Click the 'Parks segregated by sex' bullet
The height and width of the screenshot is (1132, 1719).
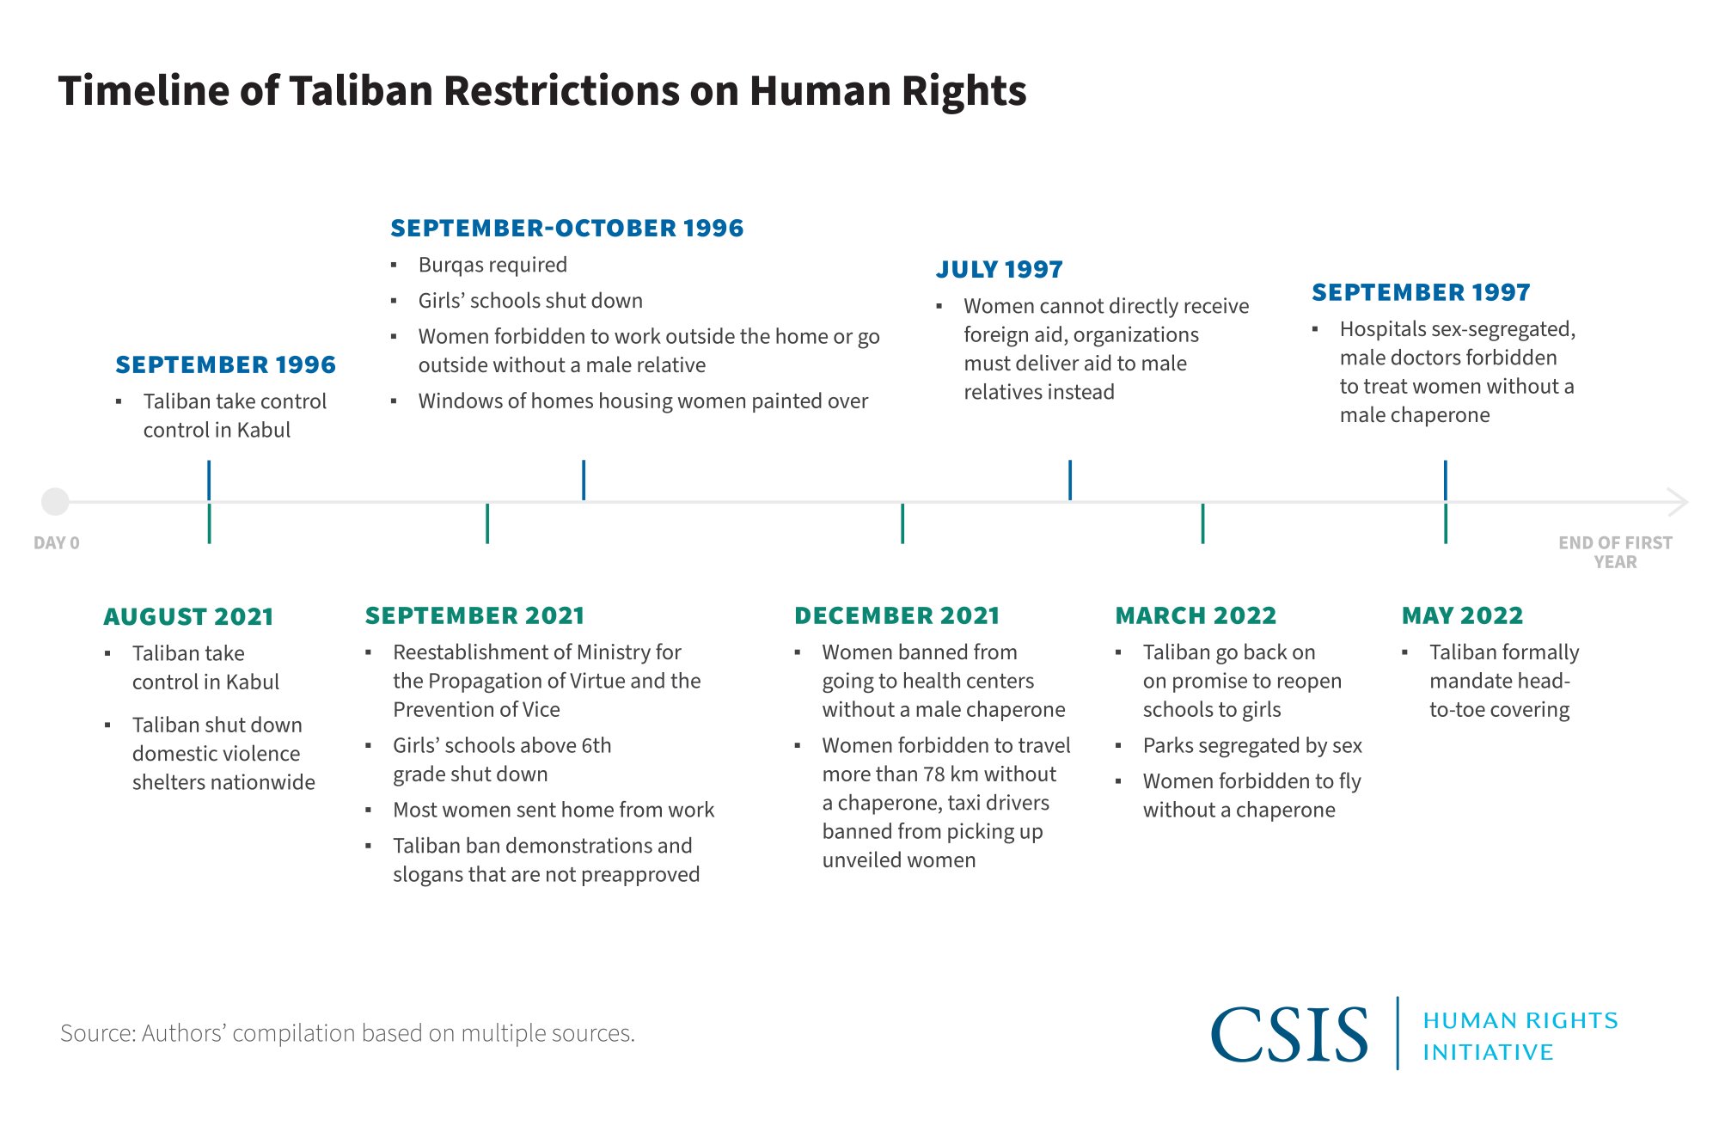tap(1251, 745)
